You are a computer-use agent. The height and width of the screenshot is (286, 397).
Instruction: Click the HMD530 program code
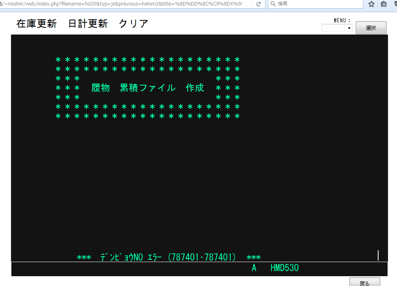(x=284, y=268)
